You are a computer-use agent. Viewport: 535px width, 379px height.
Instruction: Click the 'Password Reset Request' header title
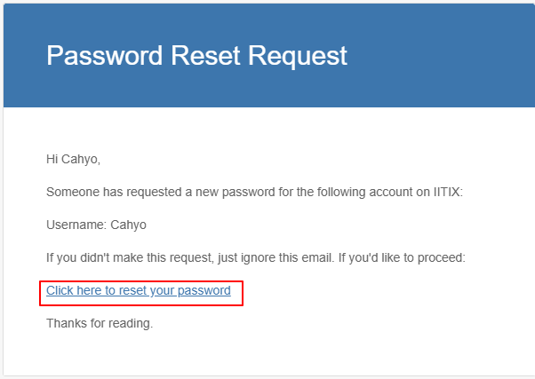pyautogui.click(x=196, y=56)
